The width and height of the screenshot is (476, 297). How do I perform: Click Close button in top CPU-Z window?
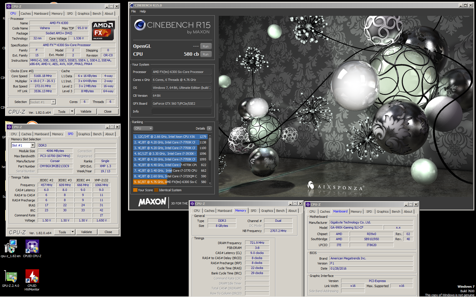coord(108,111)
